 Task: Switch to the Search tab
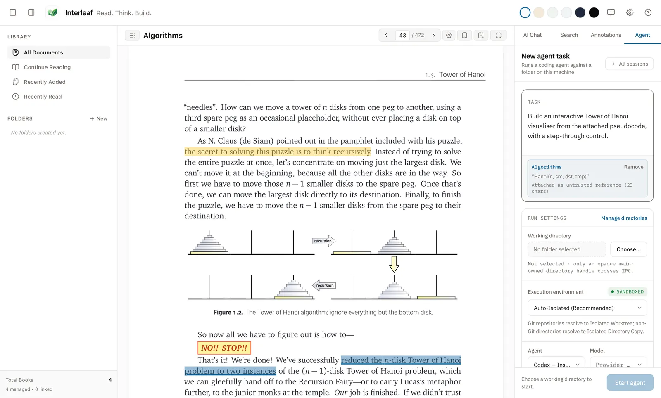pyautogui.click(x=569, y=35)
